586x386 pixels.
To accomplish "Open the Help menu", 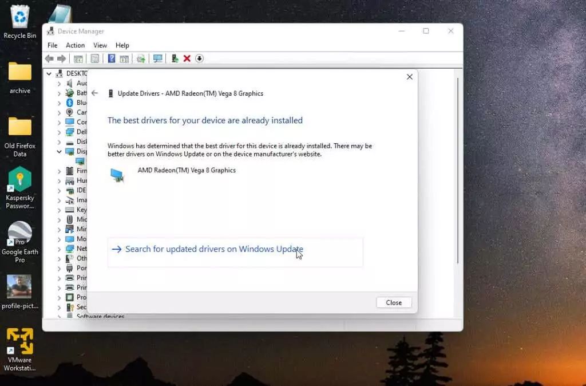I will point(122,45).
